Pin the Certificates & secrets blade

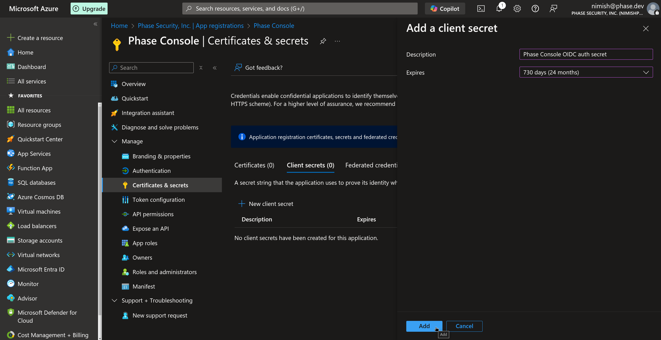[x=322, y=41]
